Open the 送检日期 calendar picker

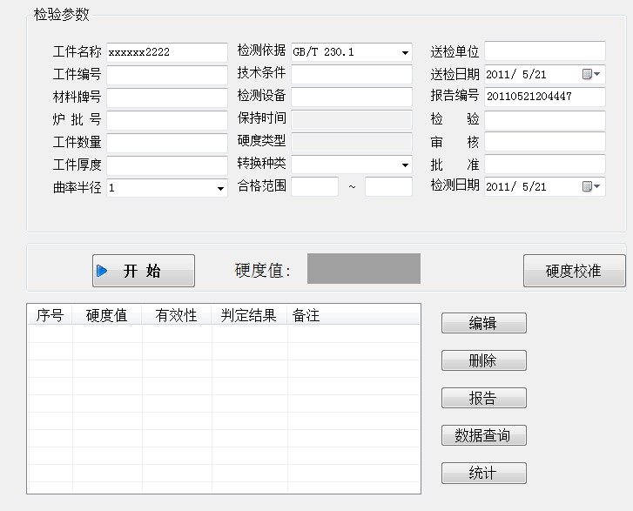591,75
